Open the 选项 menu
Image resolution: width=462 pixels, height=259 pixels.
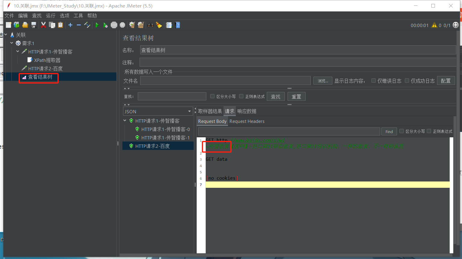tap(64, 16)
